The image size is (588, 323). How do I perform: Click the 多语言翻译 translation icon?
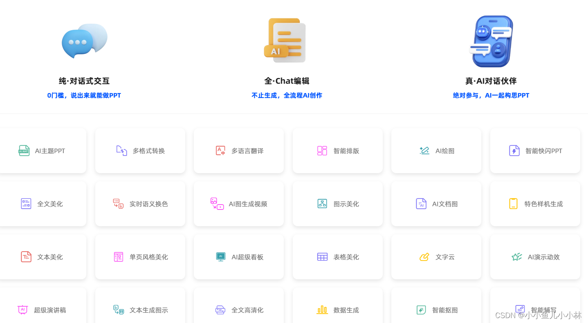pos(220,151)
